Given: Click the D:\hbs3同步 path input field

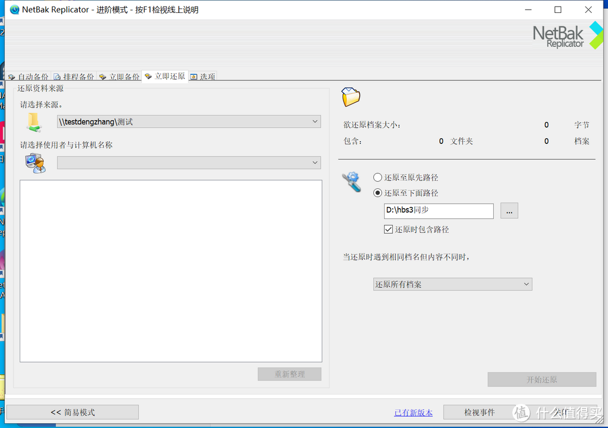Looking at the screenshot, I should (x=439, y=210).
